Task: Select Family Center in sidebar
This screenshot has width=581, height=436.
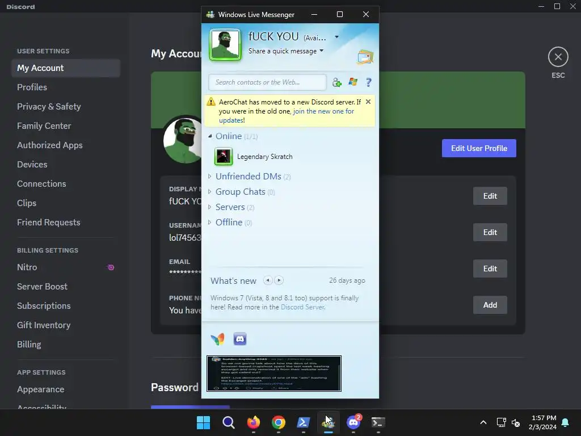Action: click(66, 126)
